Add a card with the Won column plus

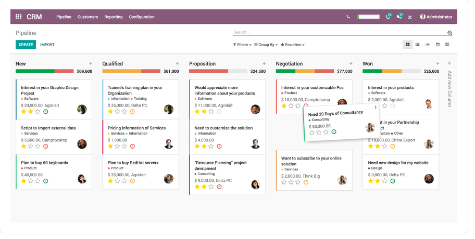[x=438, y=63]
